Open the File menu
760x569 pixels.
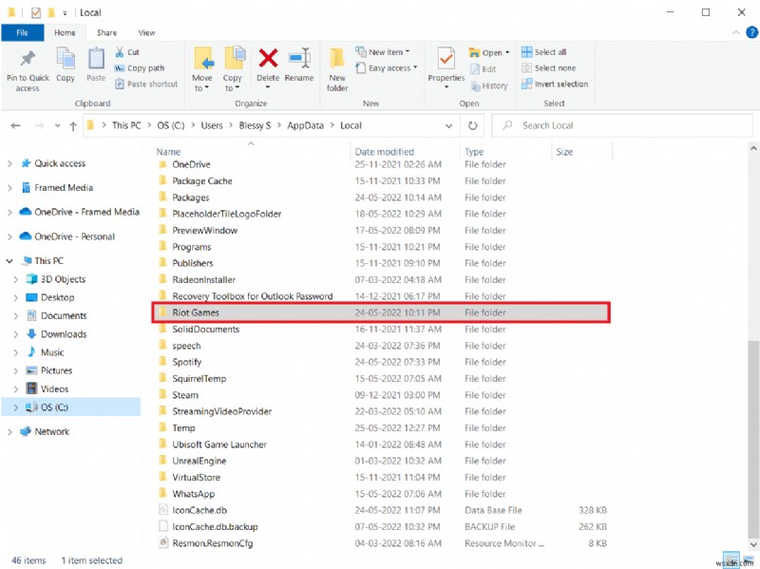[x=22, y=31]
